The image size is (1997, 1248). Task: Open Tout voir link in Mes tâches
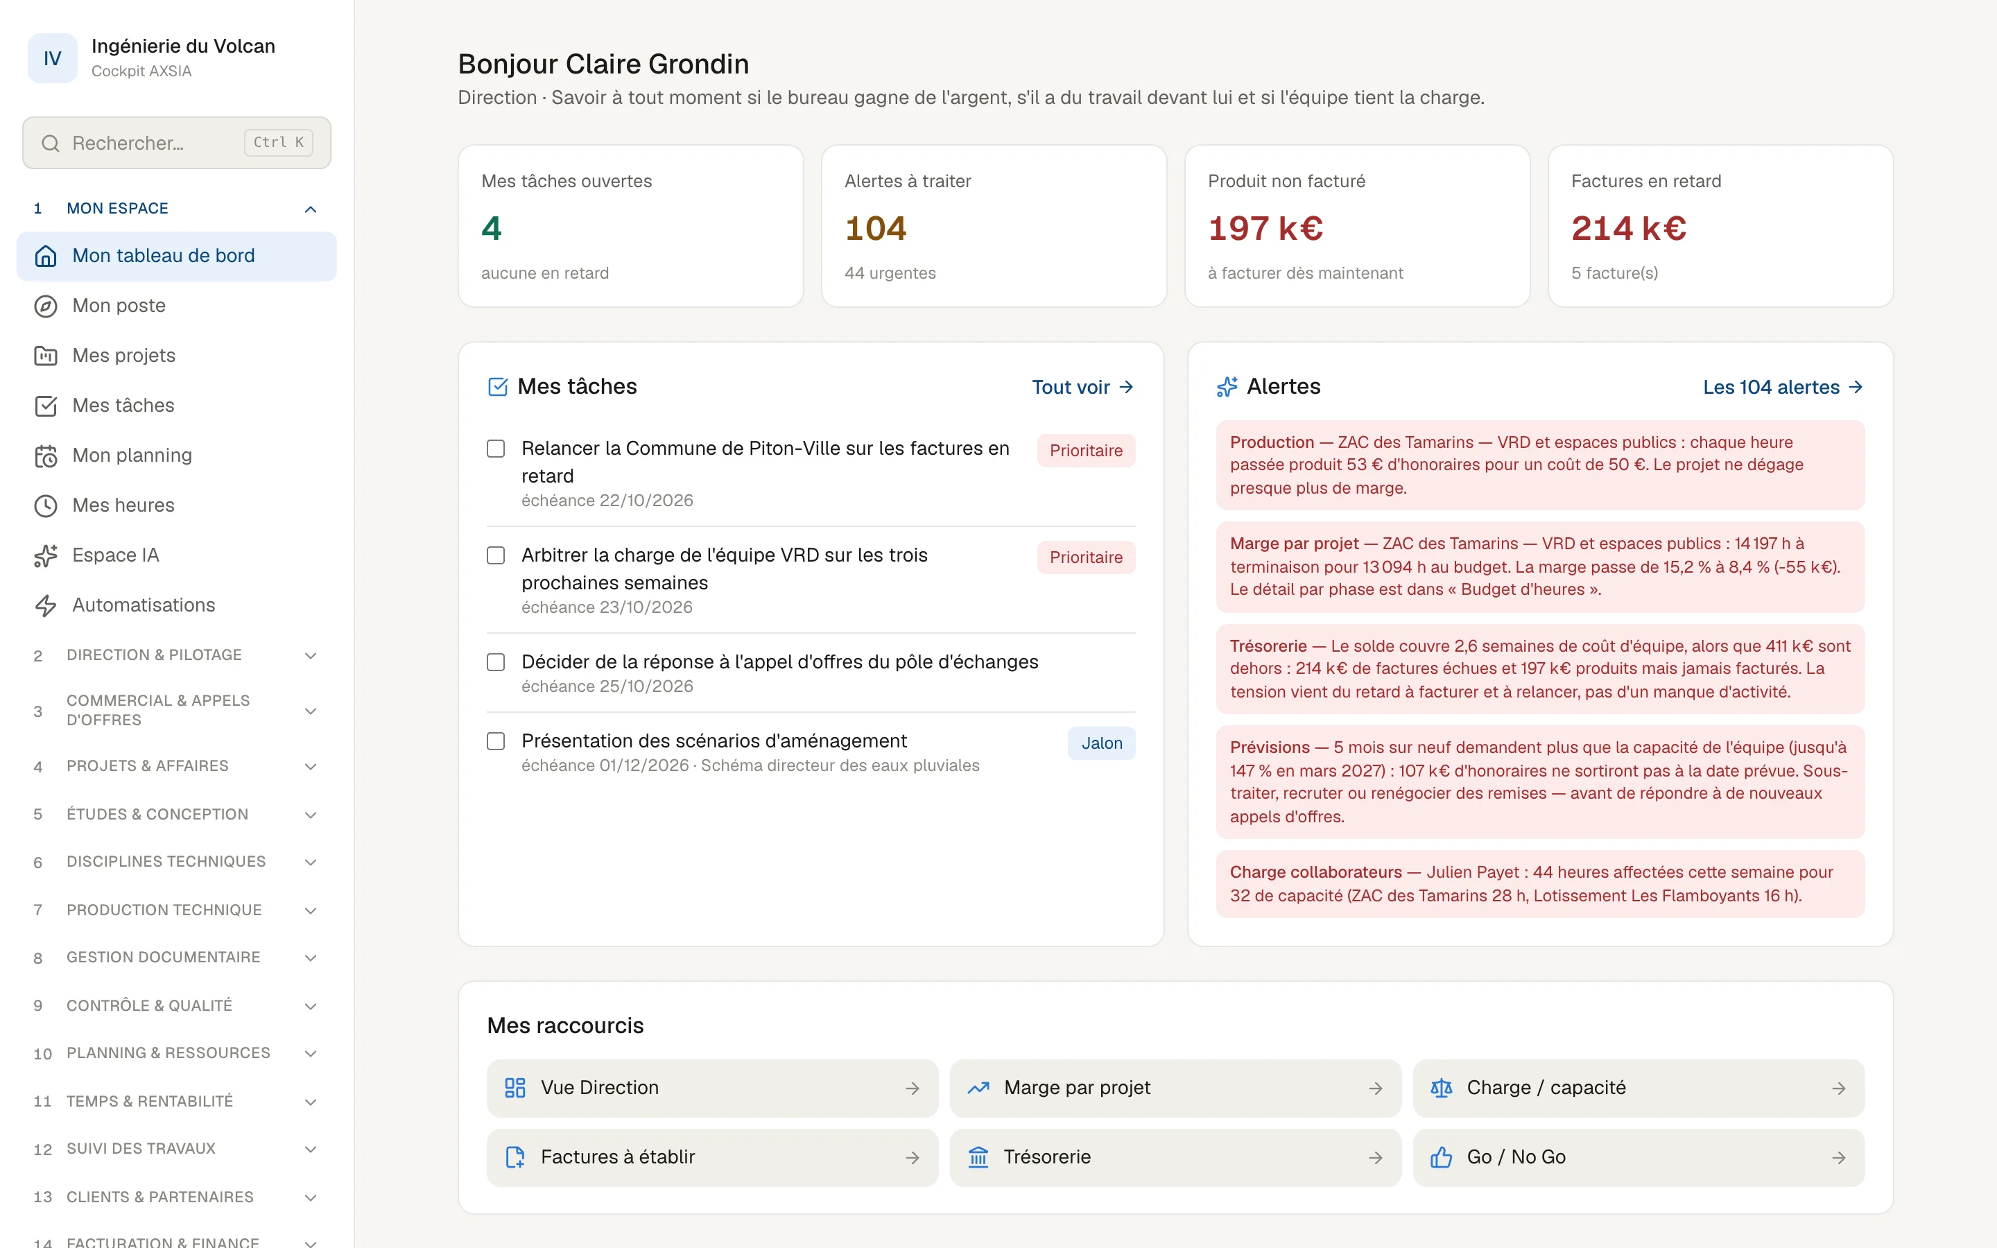[1082, 387]
